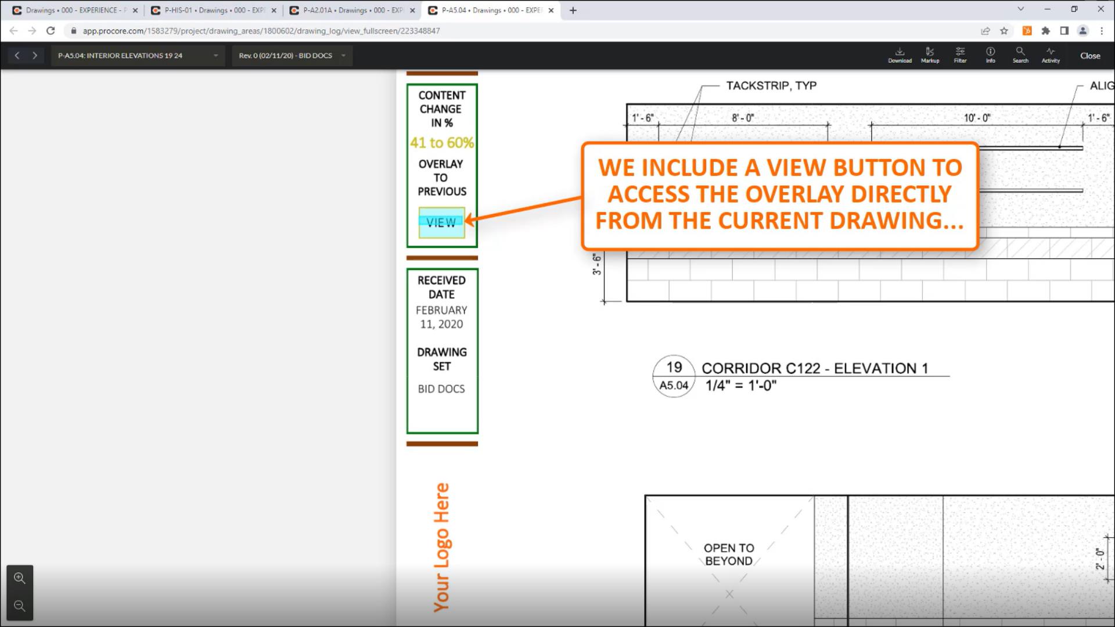Open the Markup tool
This screenshot has width=1115, height=627.
[x=930, y=55]
